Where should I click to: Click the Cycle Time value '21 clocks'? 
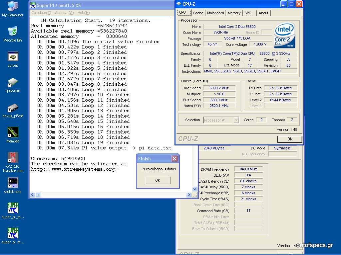[x=248, y=199]
